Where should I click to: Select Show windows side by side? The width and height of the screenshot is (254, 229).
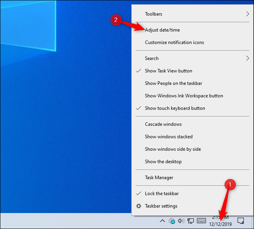(x=192, y=149)
